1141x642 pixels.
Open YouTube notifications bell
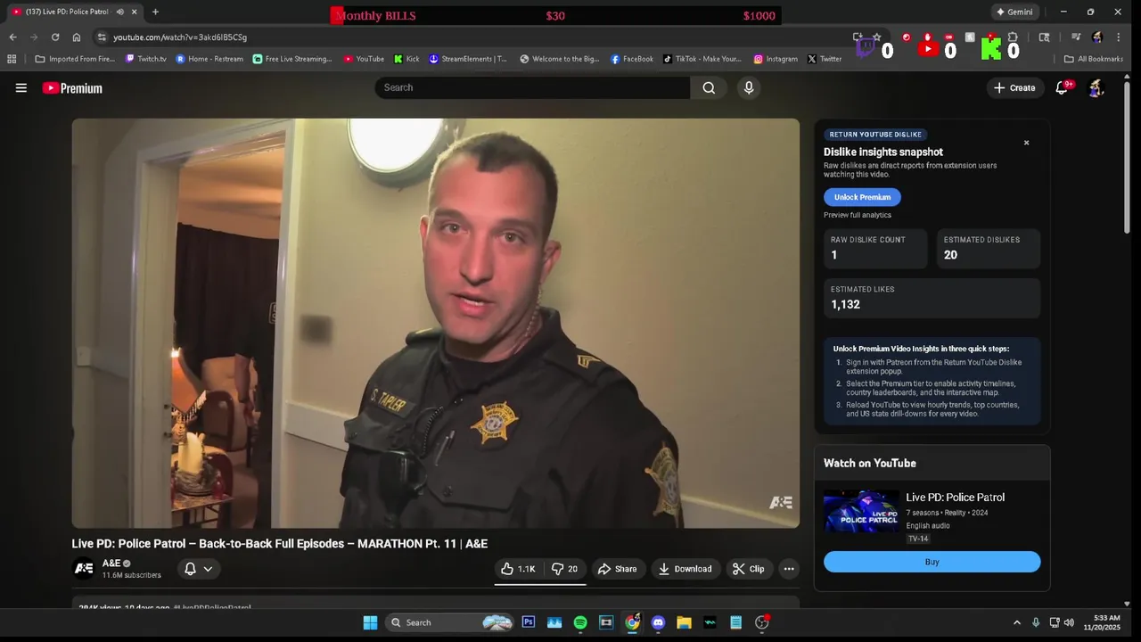click(x=1062, y=87)
